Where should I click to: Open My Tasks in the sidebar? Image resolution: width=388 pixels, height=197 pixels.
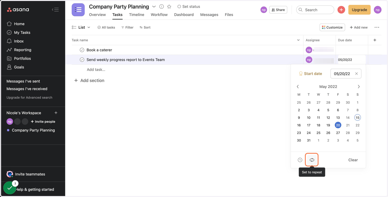[18, 33]
